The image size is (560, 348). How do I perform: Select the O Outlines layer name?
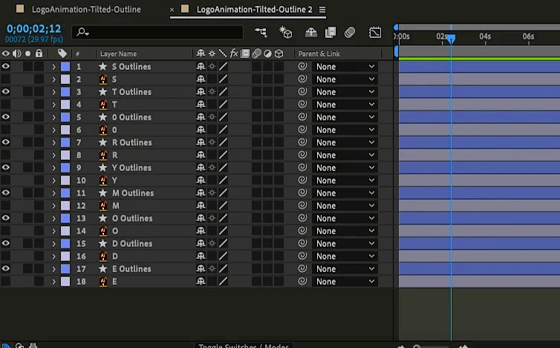[132, 218]
